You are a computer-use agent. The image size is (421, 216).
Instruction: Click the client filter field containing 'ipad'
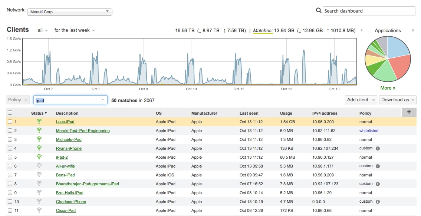(70, 100)
